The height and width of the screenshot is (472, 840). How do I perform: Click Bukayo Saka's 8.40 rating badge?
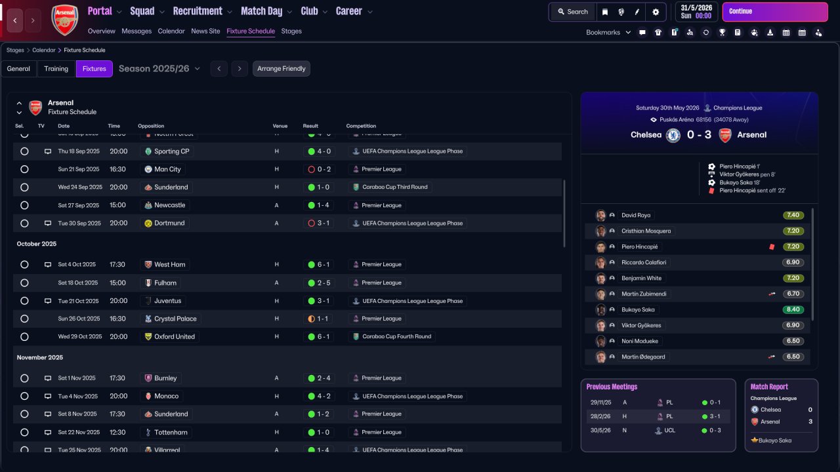tap(793, 310)
